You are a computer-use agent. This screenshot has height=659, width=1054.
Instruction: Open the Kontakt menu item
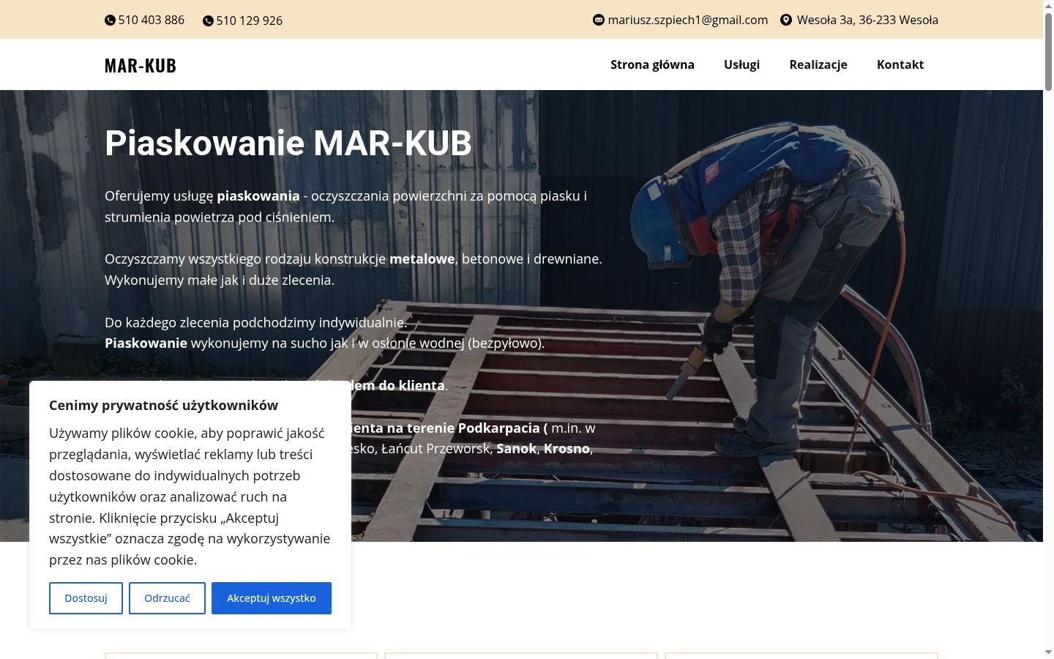coord(900,64)
